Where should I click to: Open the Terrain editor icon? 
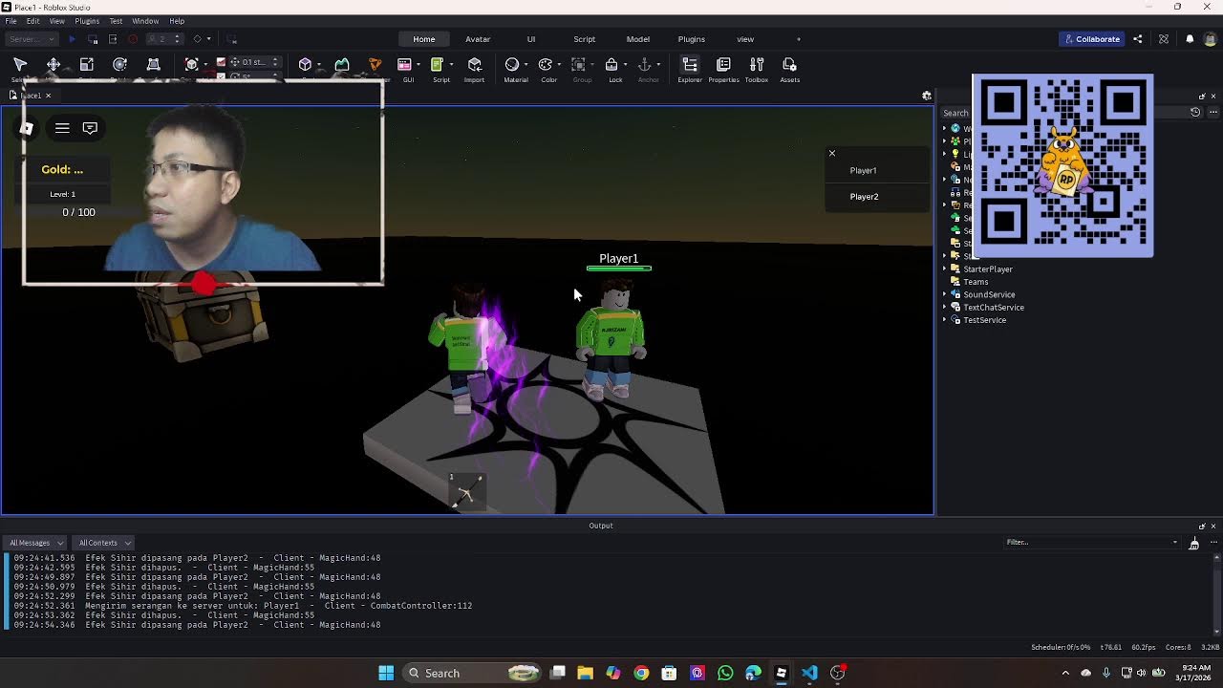tap(342, 64)
